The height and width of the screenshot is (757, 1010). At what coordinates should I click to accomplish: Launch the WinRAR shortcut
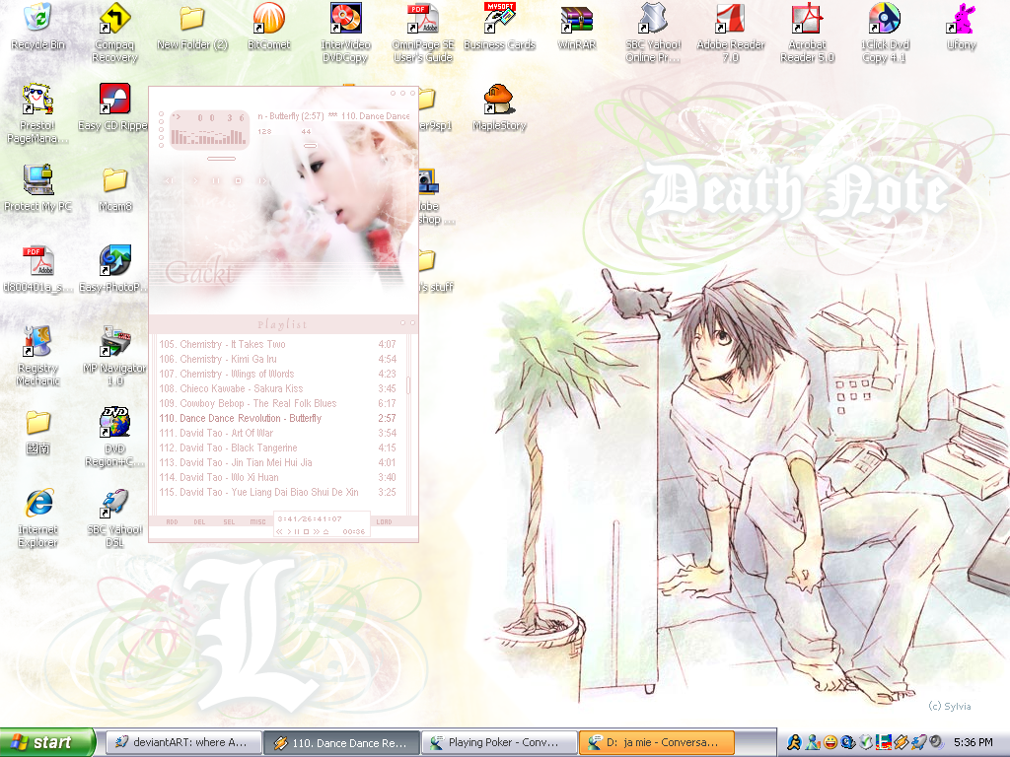[576, 26]
